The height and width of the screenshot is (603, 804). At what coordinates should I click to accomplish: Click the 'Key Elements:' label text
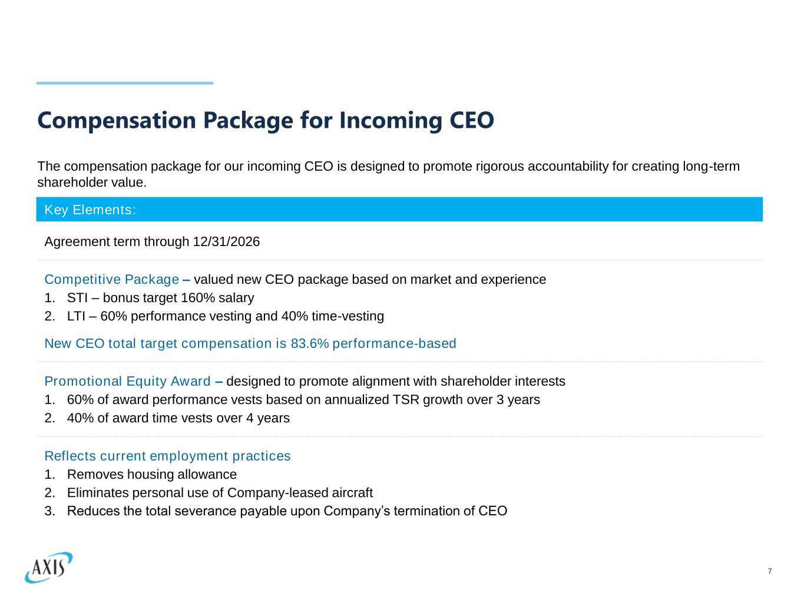tap(90, 210)
